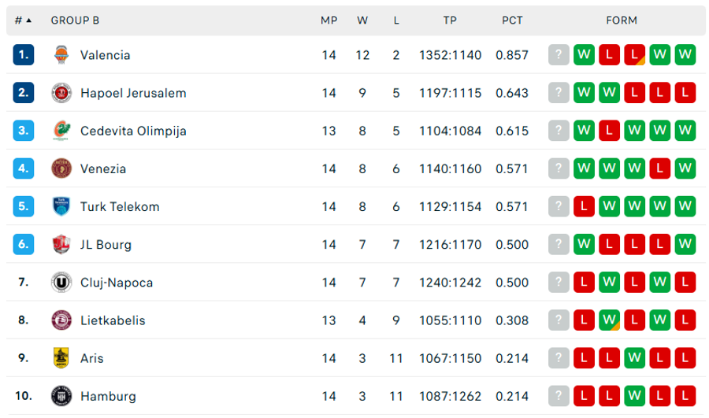This screenshot has width=709, height=418.
Task: Click the Hamburg team logo
Action: point(61,396)
